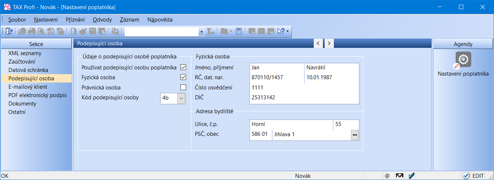Viewport: 494px width, 180px height.
Task: Open the empty toolbar combo box dropdown
Action: 201,32
